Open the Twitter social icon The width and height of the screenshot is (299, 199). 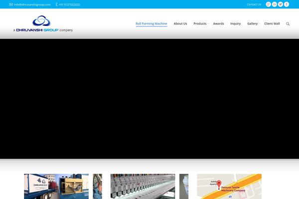281,4
